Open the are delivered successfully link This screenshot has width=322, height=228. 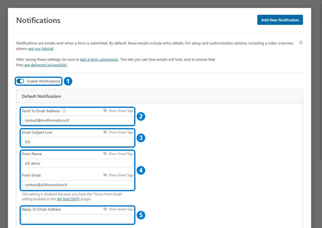(x=46, y=65)
